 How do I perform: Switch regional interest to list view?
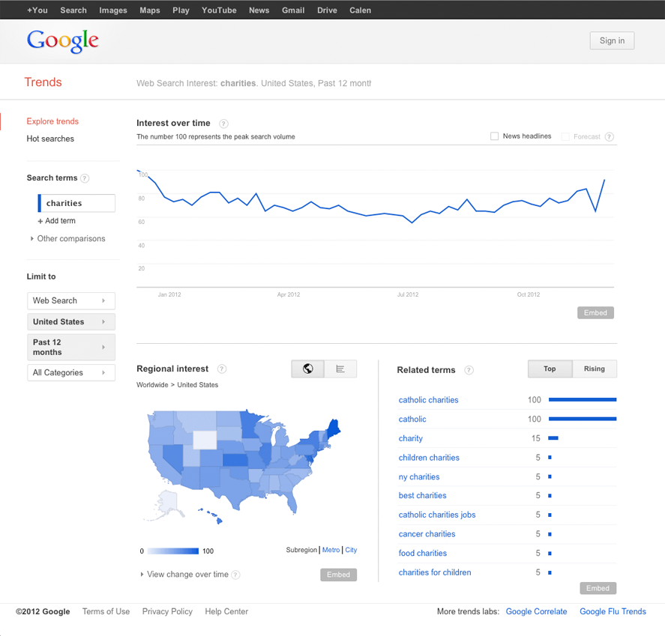(340, 369)
